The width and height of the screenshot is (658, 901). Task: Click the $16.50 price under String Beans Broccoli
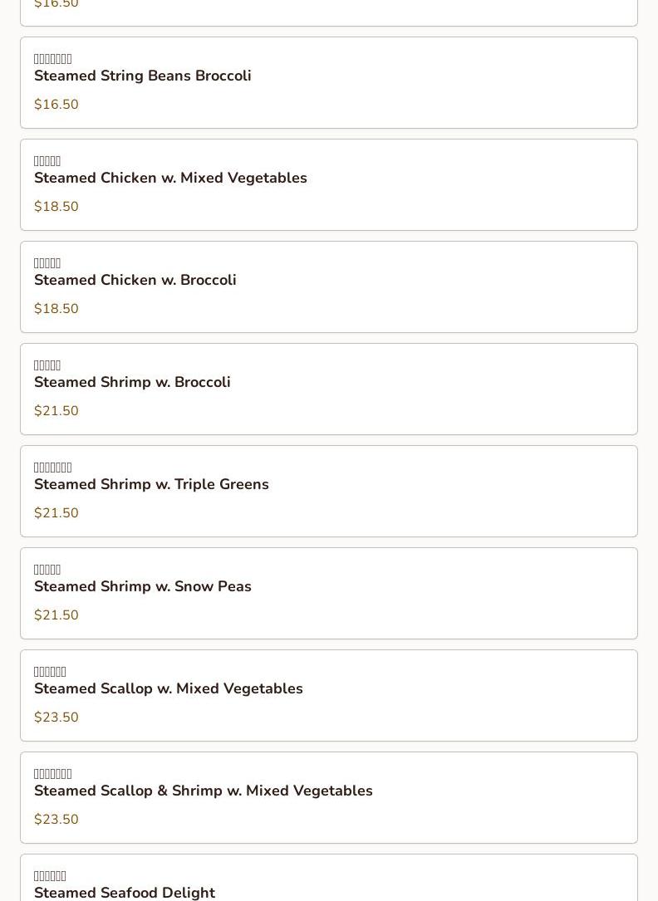(x=56, y=105)
